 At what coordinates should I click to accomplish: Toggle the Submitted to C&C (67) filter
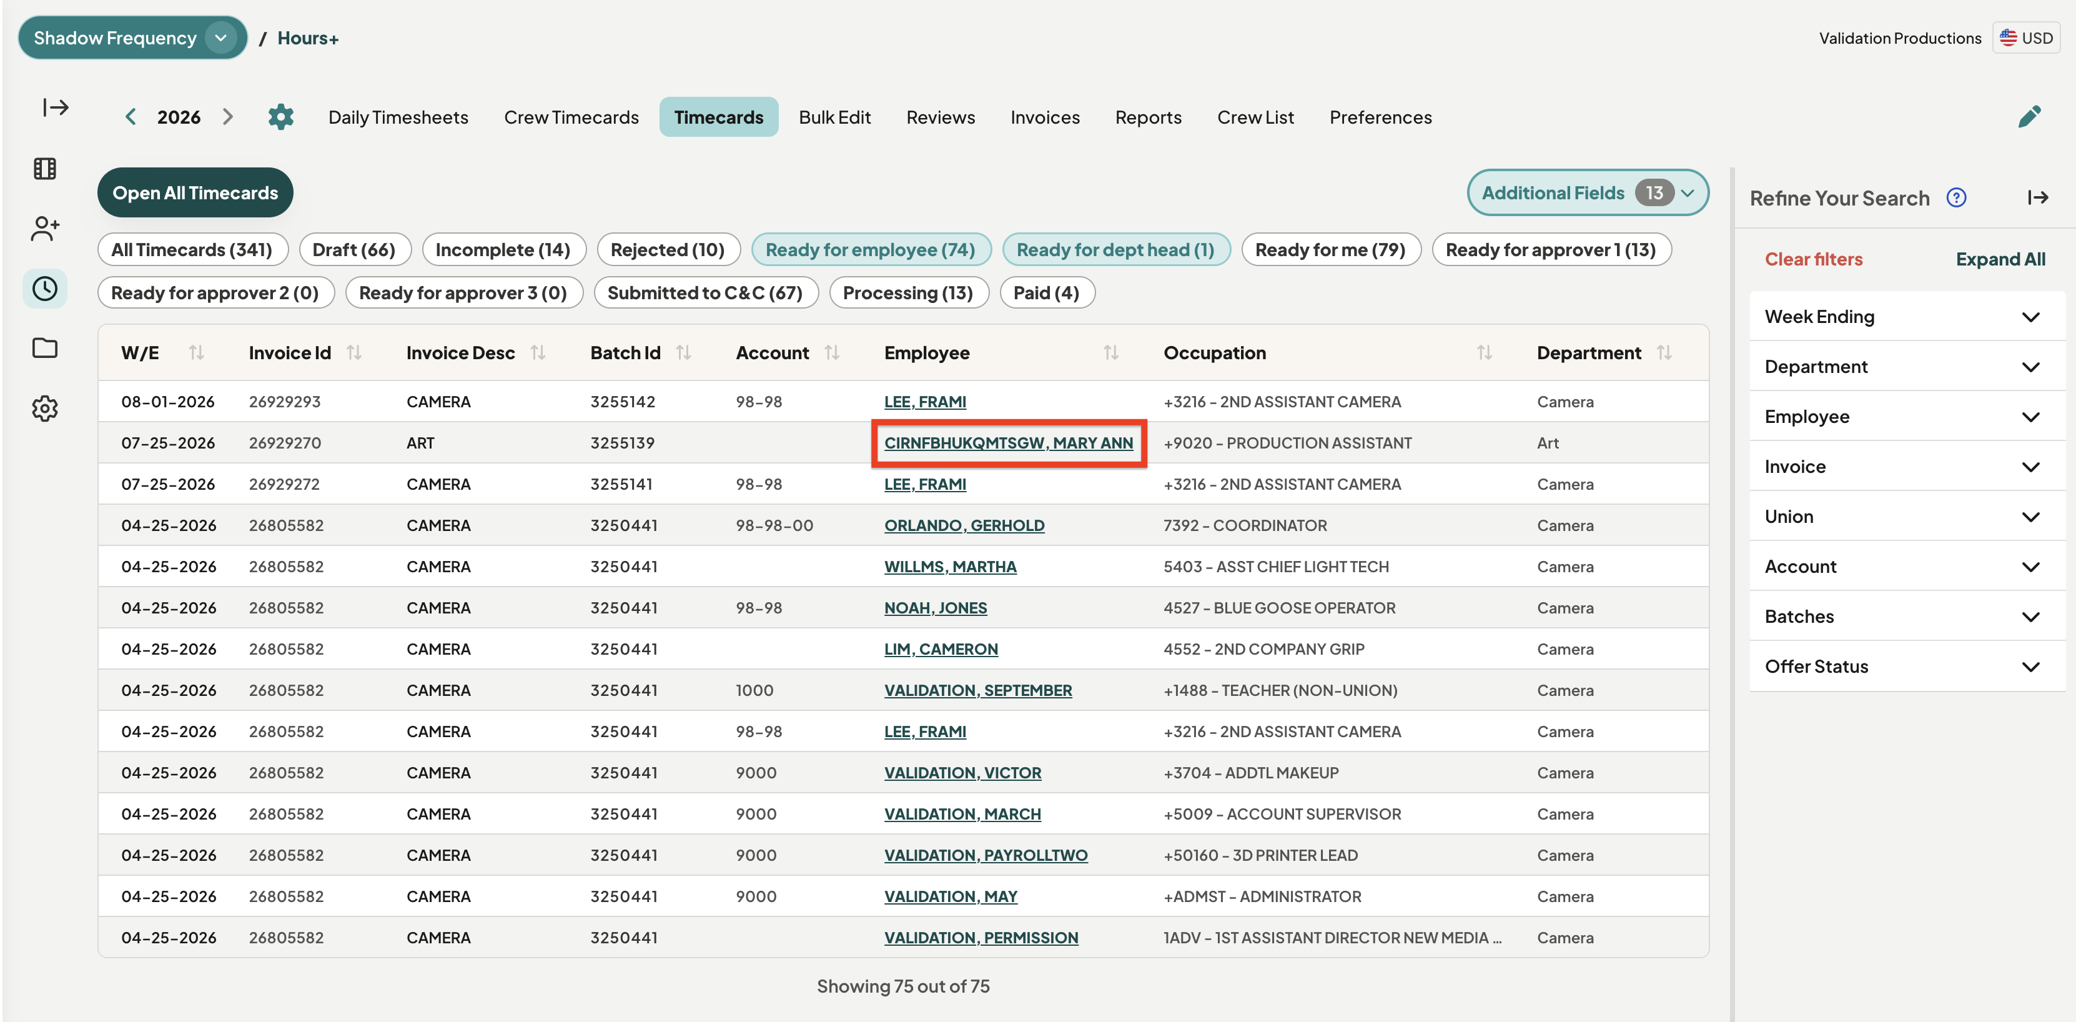[705, 292]
